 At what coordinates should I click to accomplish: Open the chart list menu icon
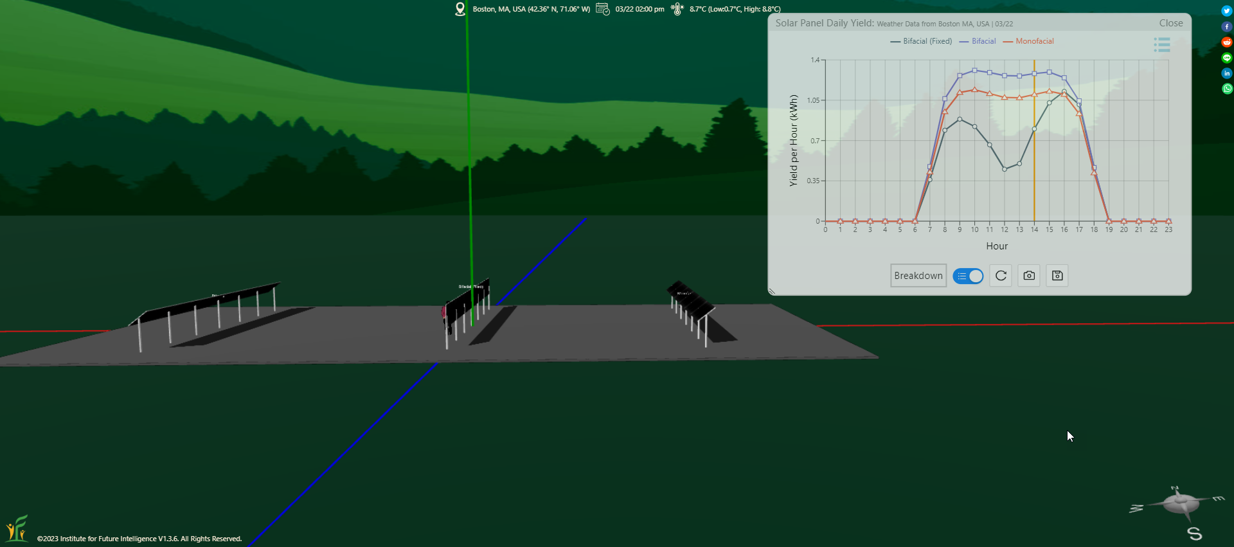1161,44
